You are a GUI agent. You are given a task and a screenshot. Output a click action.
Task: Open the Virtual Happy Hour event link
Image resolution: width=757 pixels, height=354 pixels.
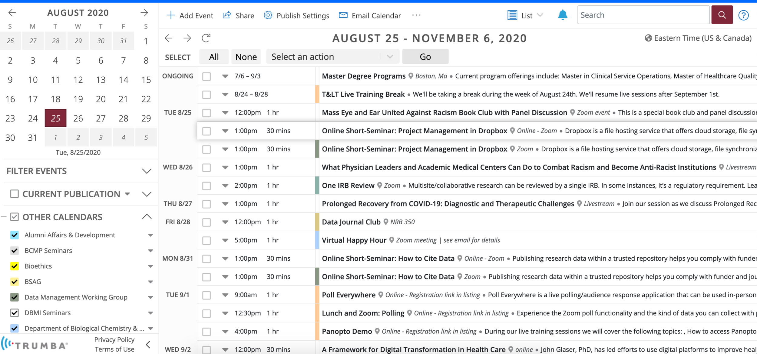[x=354, y=240]
